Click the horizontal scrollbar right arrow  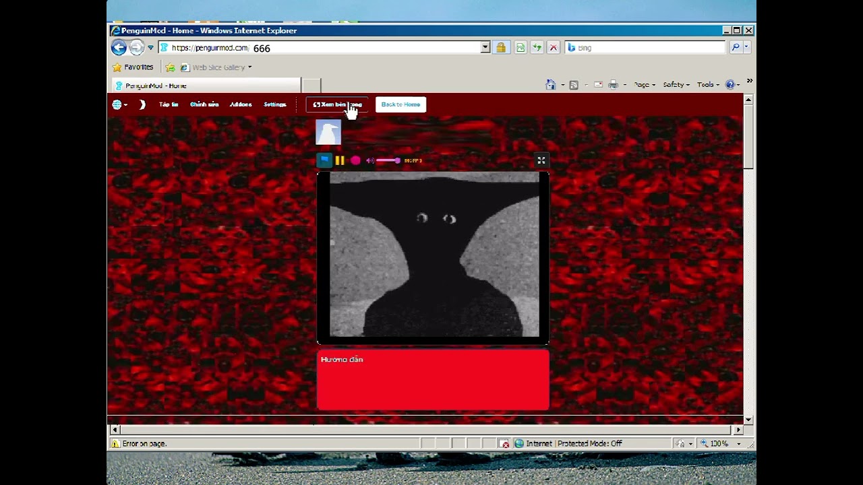(738, 430)
